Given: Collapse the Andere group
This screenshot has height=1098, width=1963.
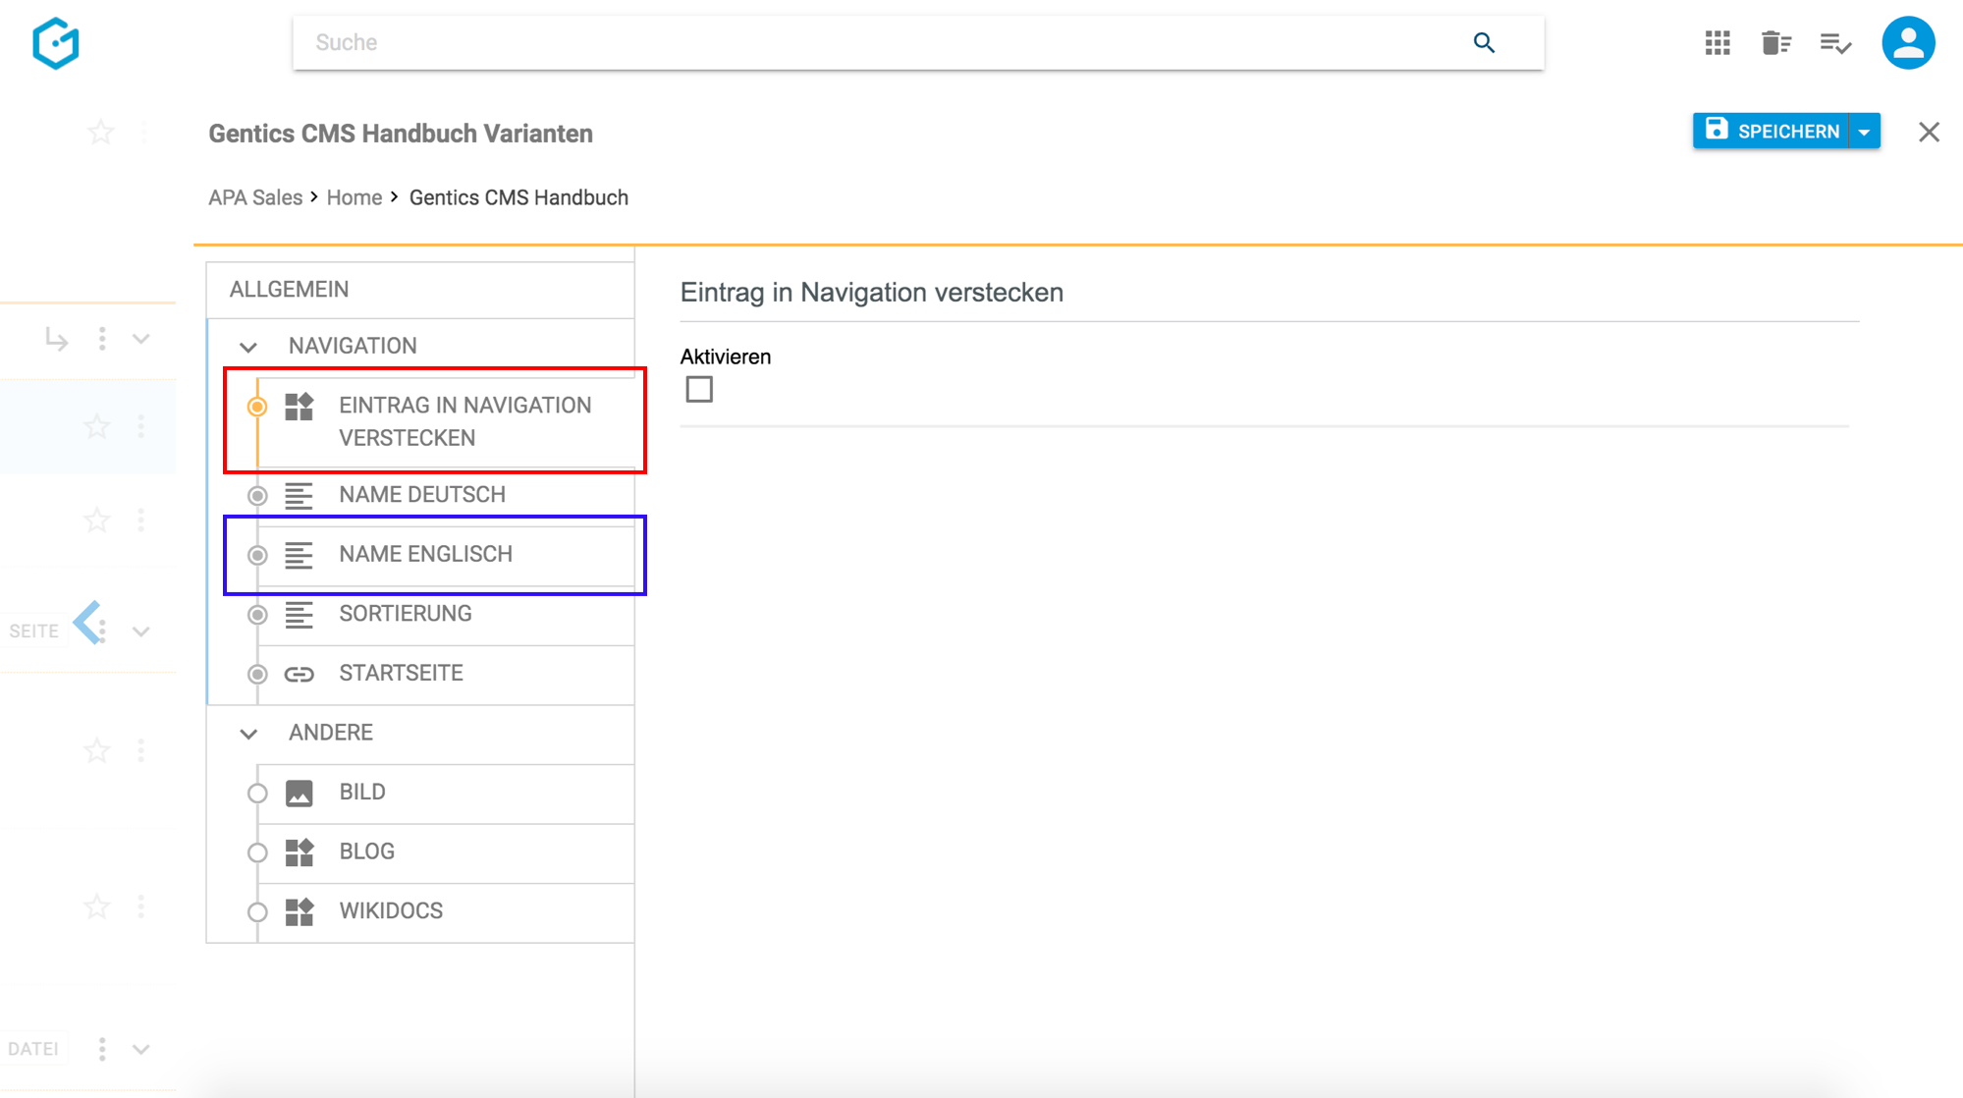Looking at the screenshot, I should pyautogui.click(x=248, y=734).
